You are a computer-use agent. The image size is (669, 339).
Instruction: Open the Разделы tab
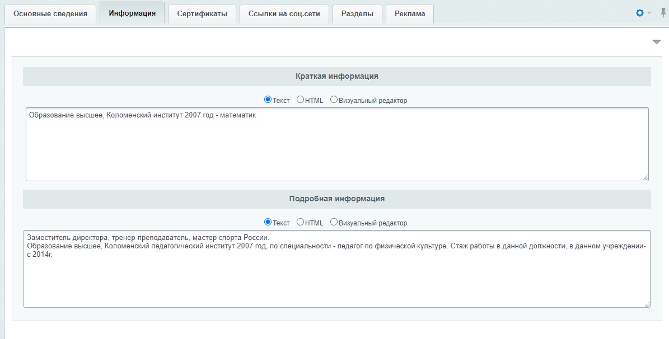coord(357,13)
